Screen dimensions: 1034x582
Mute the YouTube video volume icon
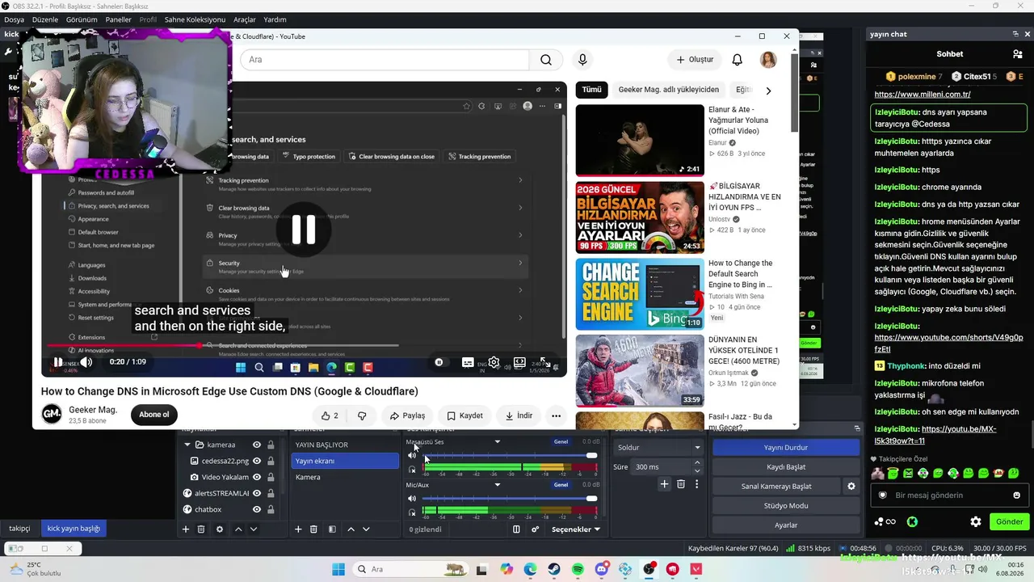tap(86, 362)
